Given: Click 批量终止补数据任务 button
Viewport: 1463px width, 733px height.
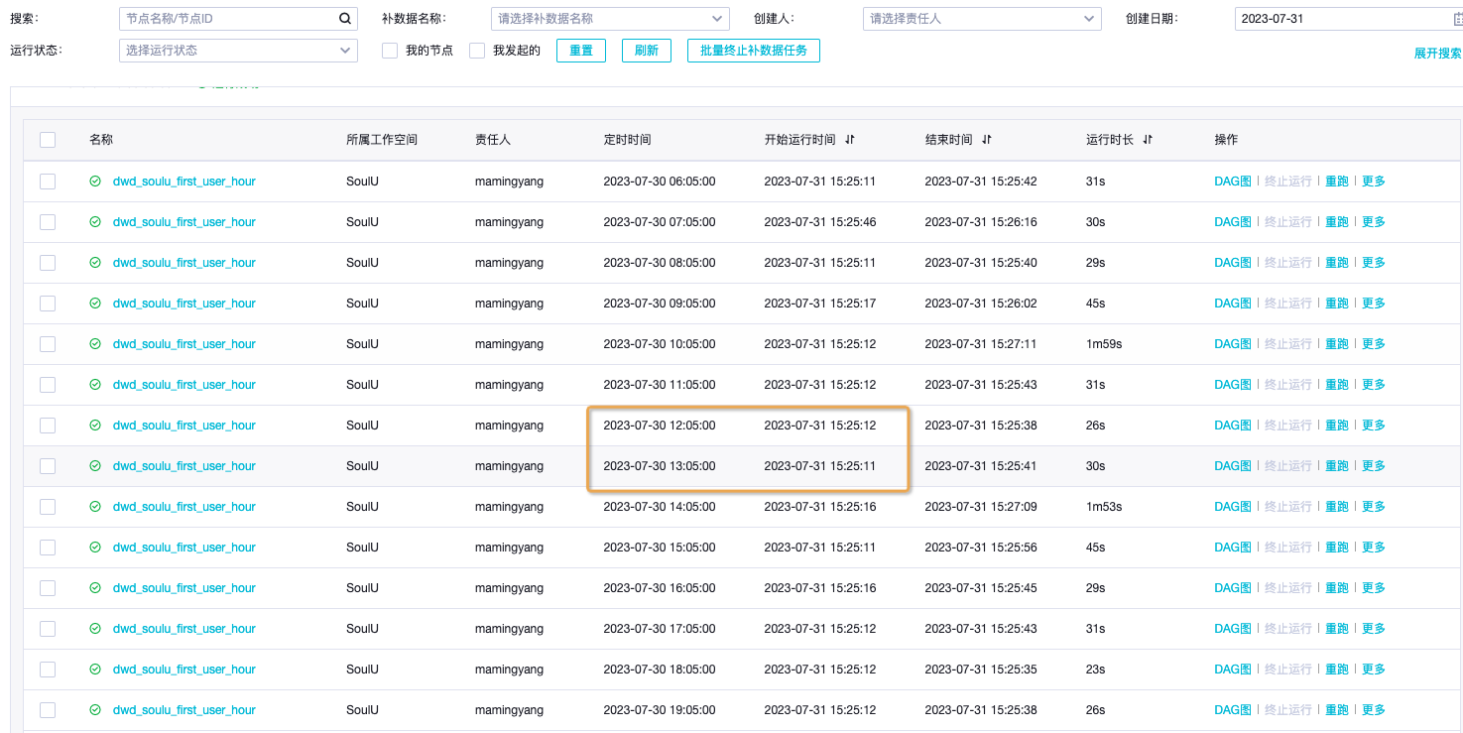Looking at the screenshot, I should click(x=754, y=51).
